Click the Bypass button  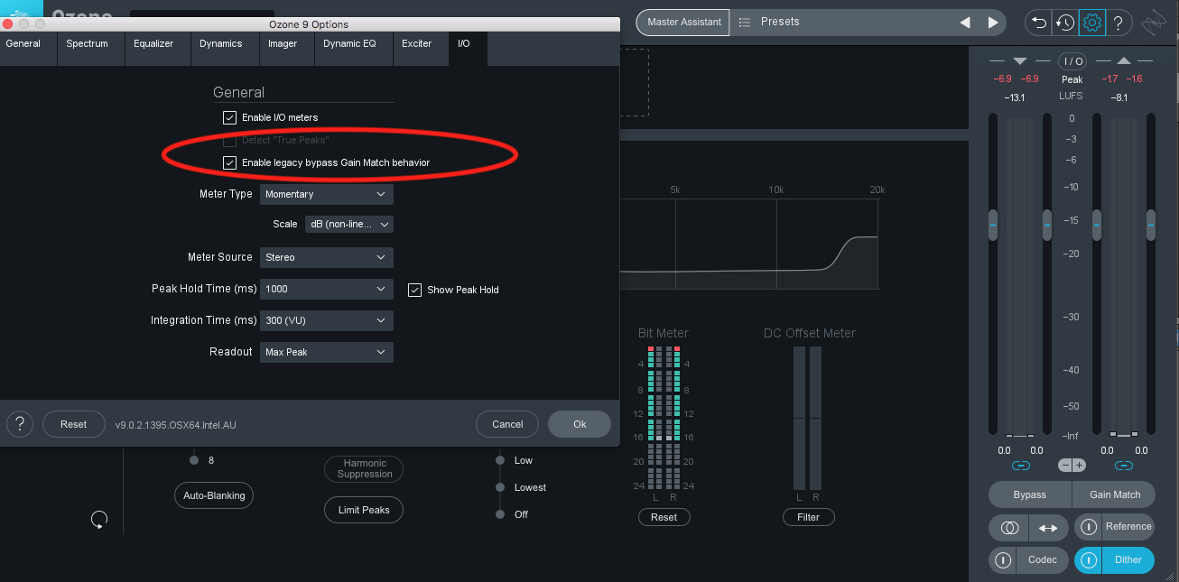(x=1030, y=494)
